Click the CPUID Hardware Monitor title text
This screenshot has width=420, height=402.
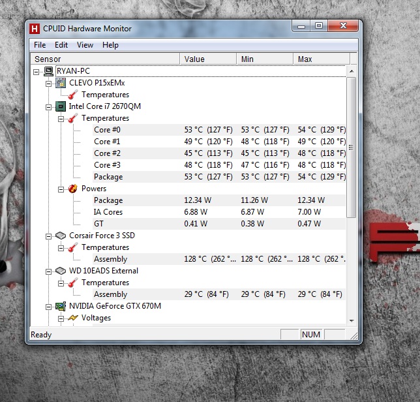tap(87, 29)
